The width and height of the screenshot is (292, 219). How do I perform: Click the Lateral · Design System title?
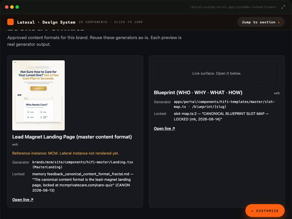click(x=46, y=22)
